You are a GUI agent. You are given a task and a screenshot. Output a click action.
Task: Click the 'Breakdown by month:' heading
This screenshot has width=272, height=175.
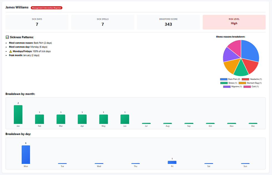click(x=20, y=94)
